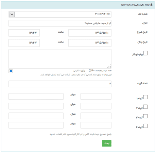Check the گزینه ۱ checkbox
156x153 pixels.
coord(145,97)
